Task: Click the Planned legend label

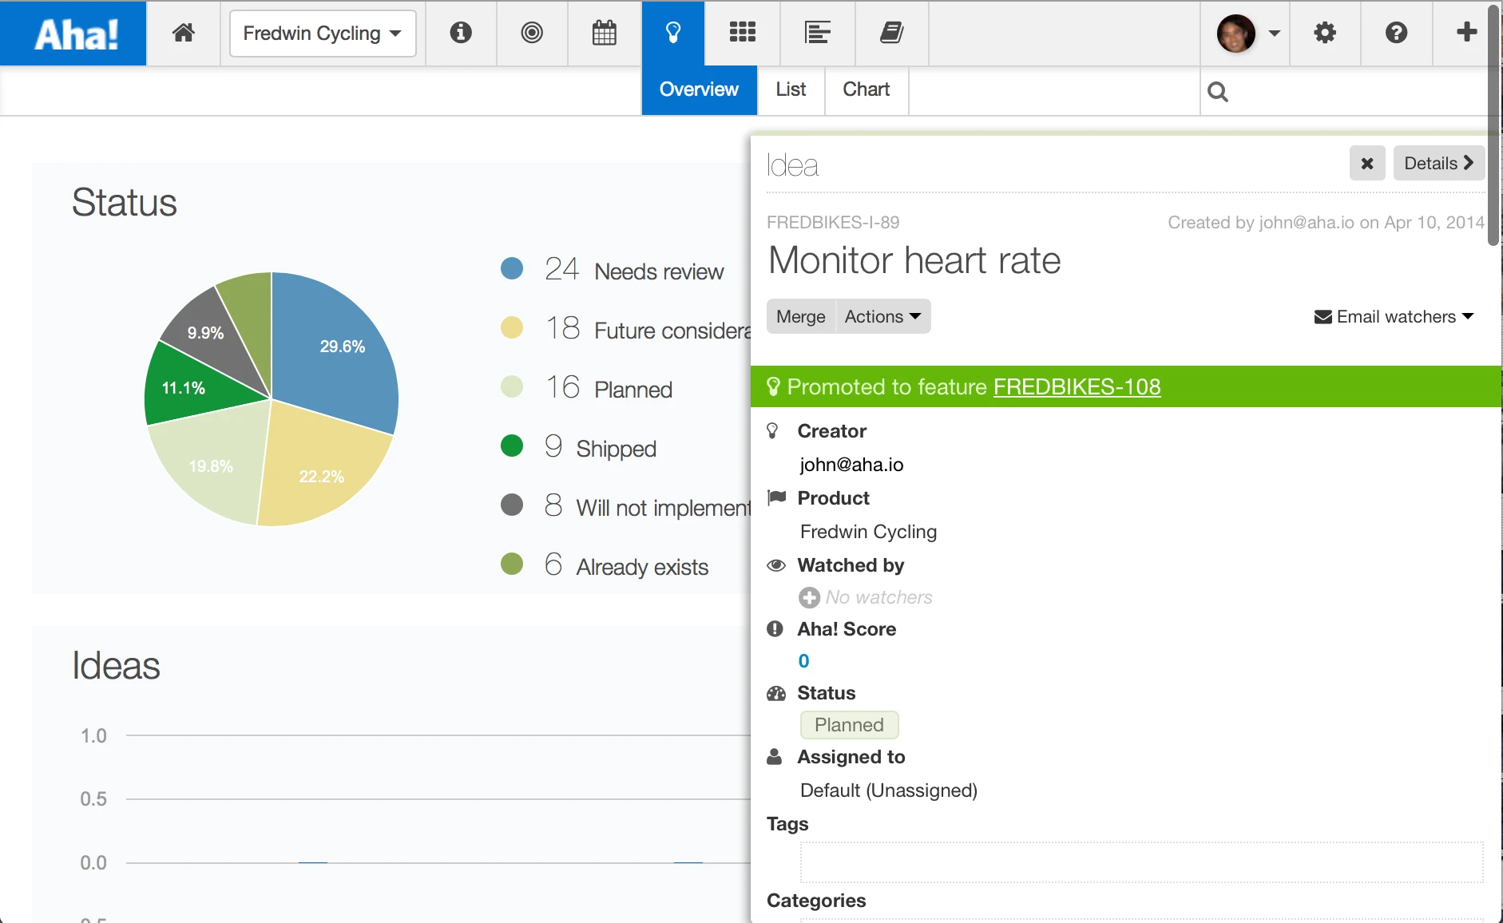Action: pyautogui.click(x=633, y=390)
